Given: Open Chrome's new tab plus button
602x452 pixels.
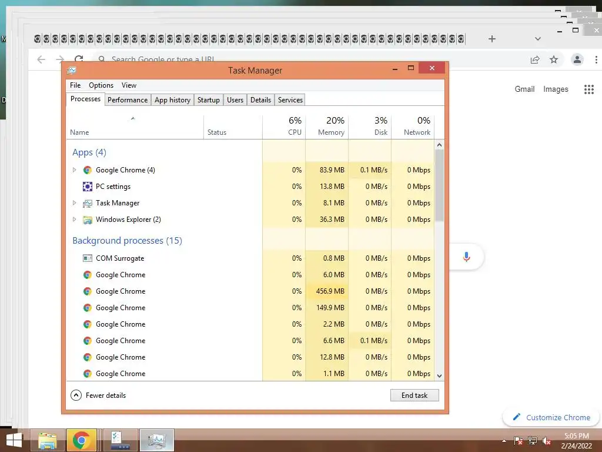Looking at the screenshot, I should point(492,39).
